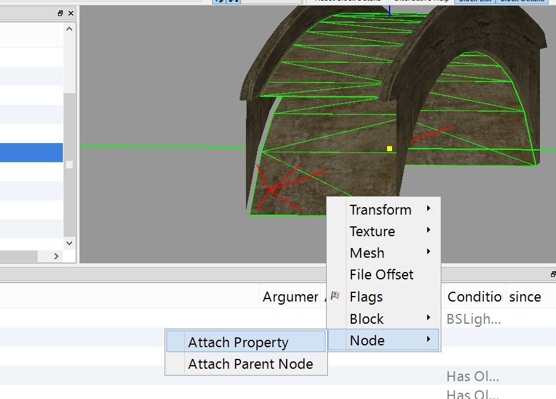Open the Texture submenu

383,231
